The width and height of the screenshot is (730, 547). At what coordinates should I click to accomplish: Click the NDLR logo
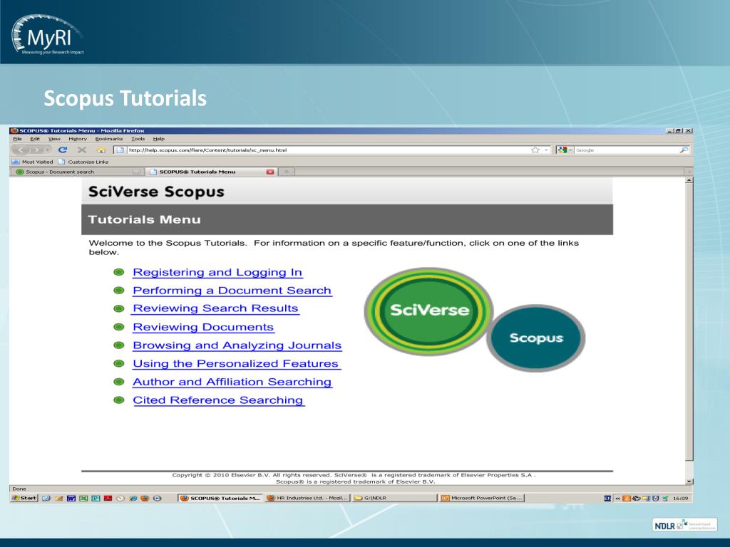tap(684, 525)
